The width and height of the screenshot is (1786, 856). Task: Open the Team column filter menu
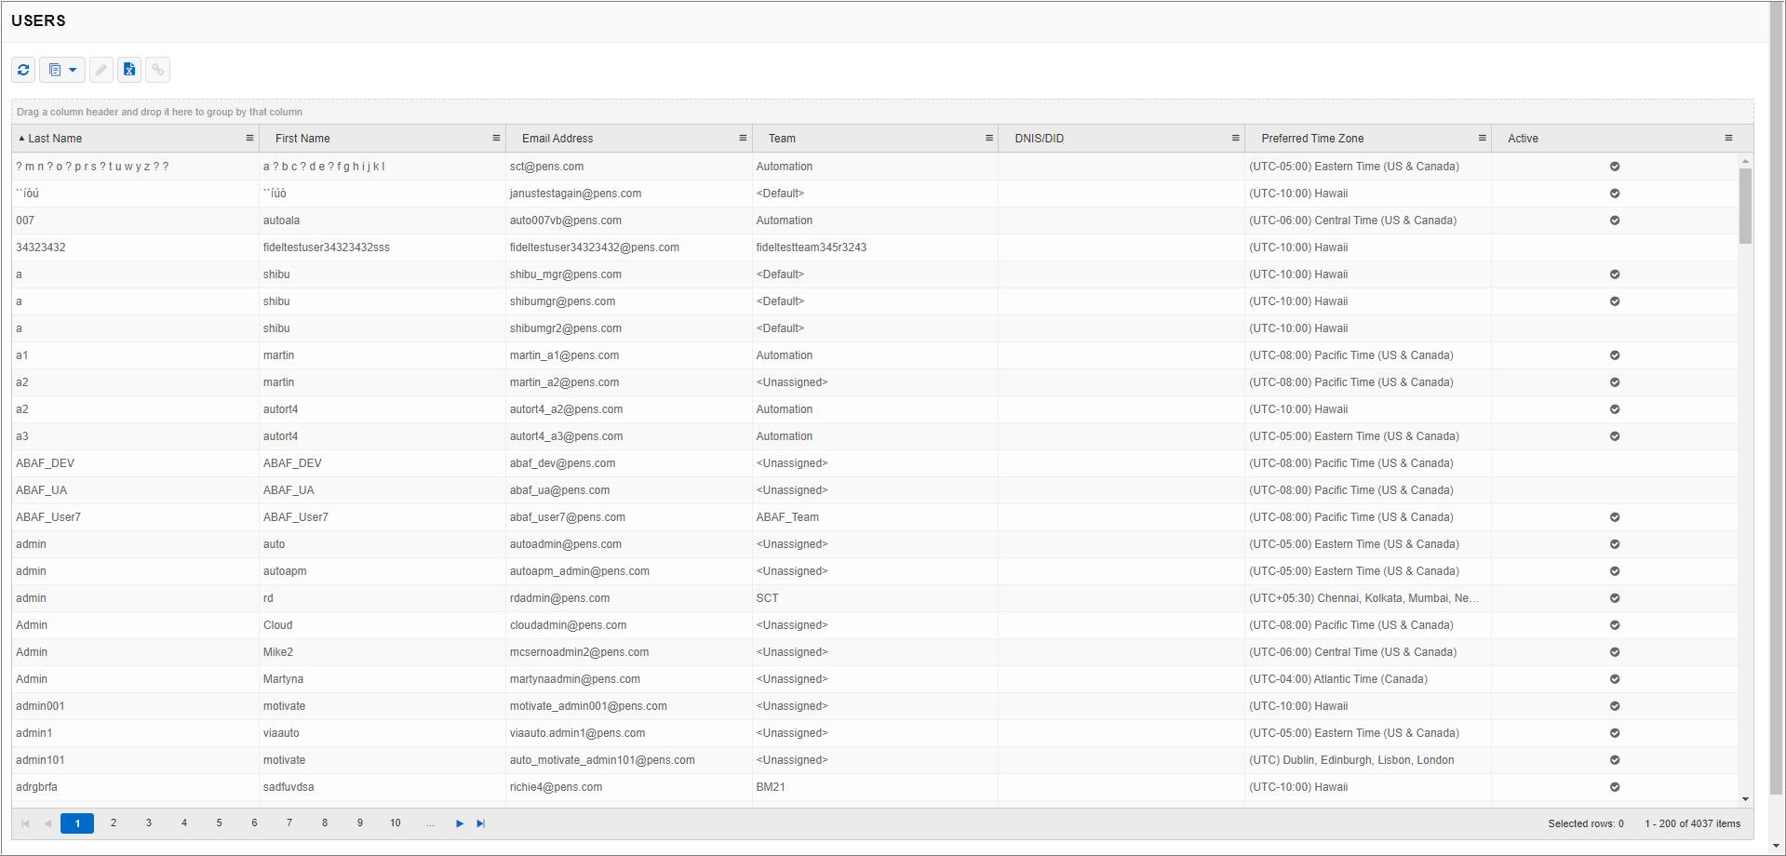pos(988,138)
